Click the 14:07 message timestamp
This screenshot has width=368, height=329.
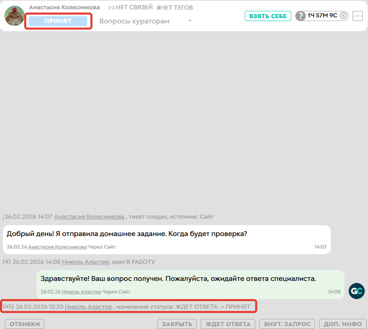click(x=320, y=247)
